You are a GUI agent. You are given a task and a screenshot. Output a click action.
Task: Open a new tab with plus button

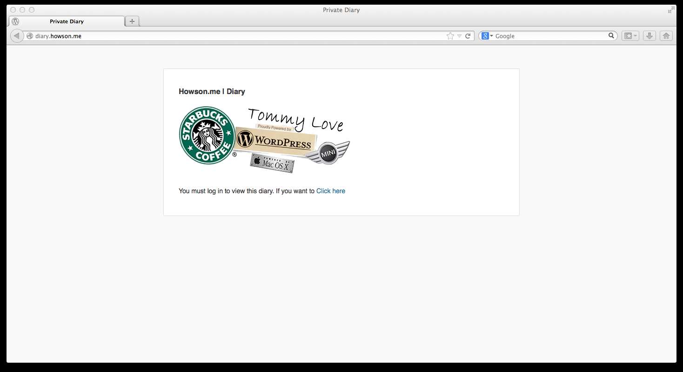pos(132,21)
